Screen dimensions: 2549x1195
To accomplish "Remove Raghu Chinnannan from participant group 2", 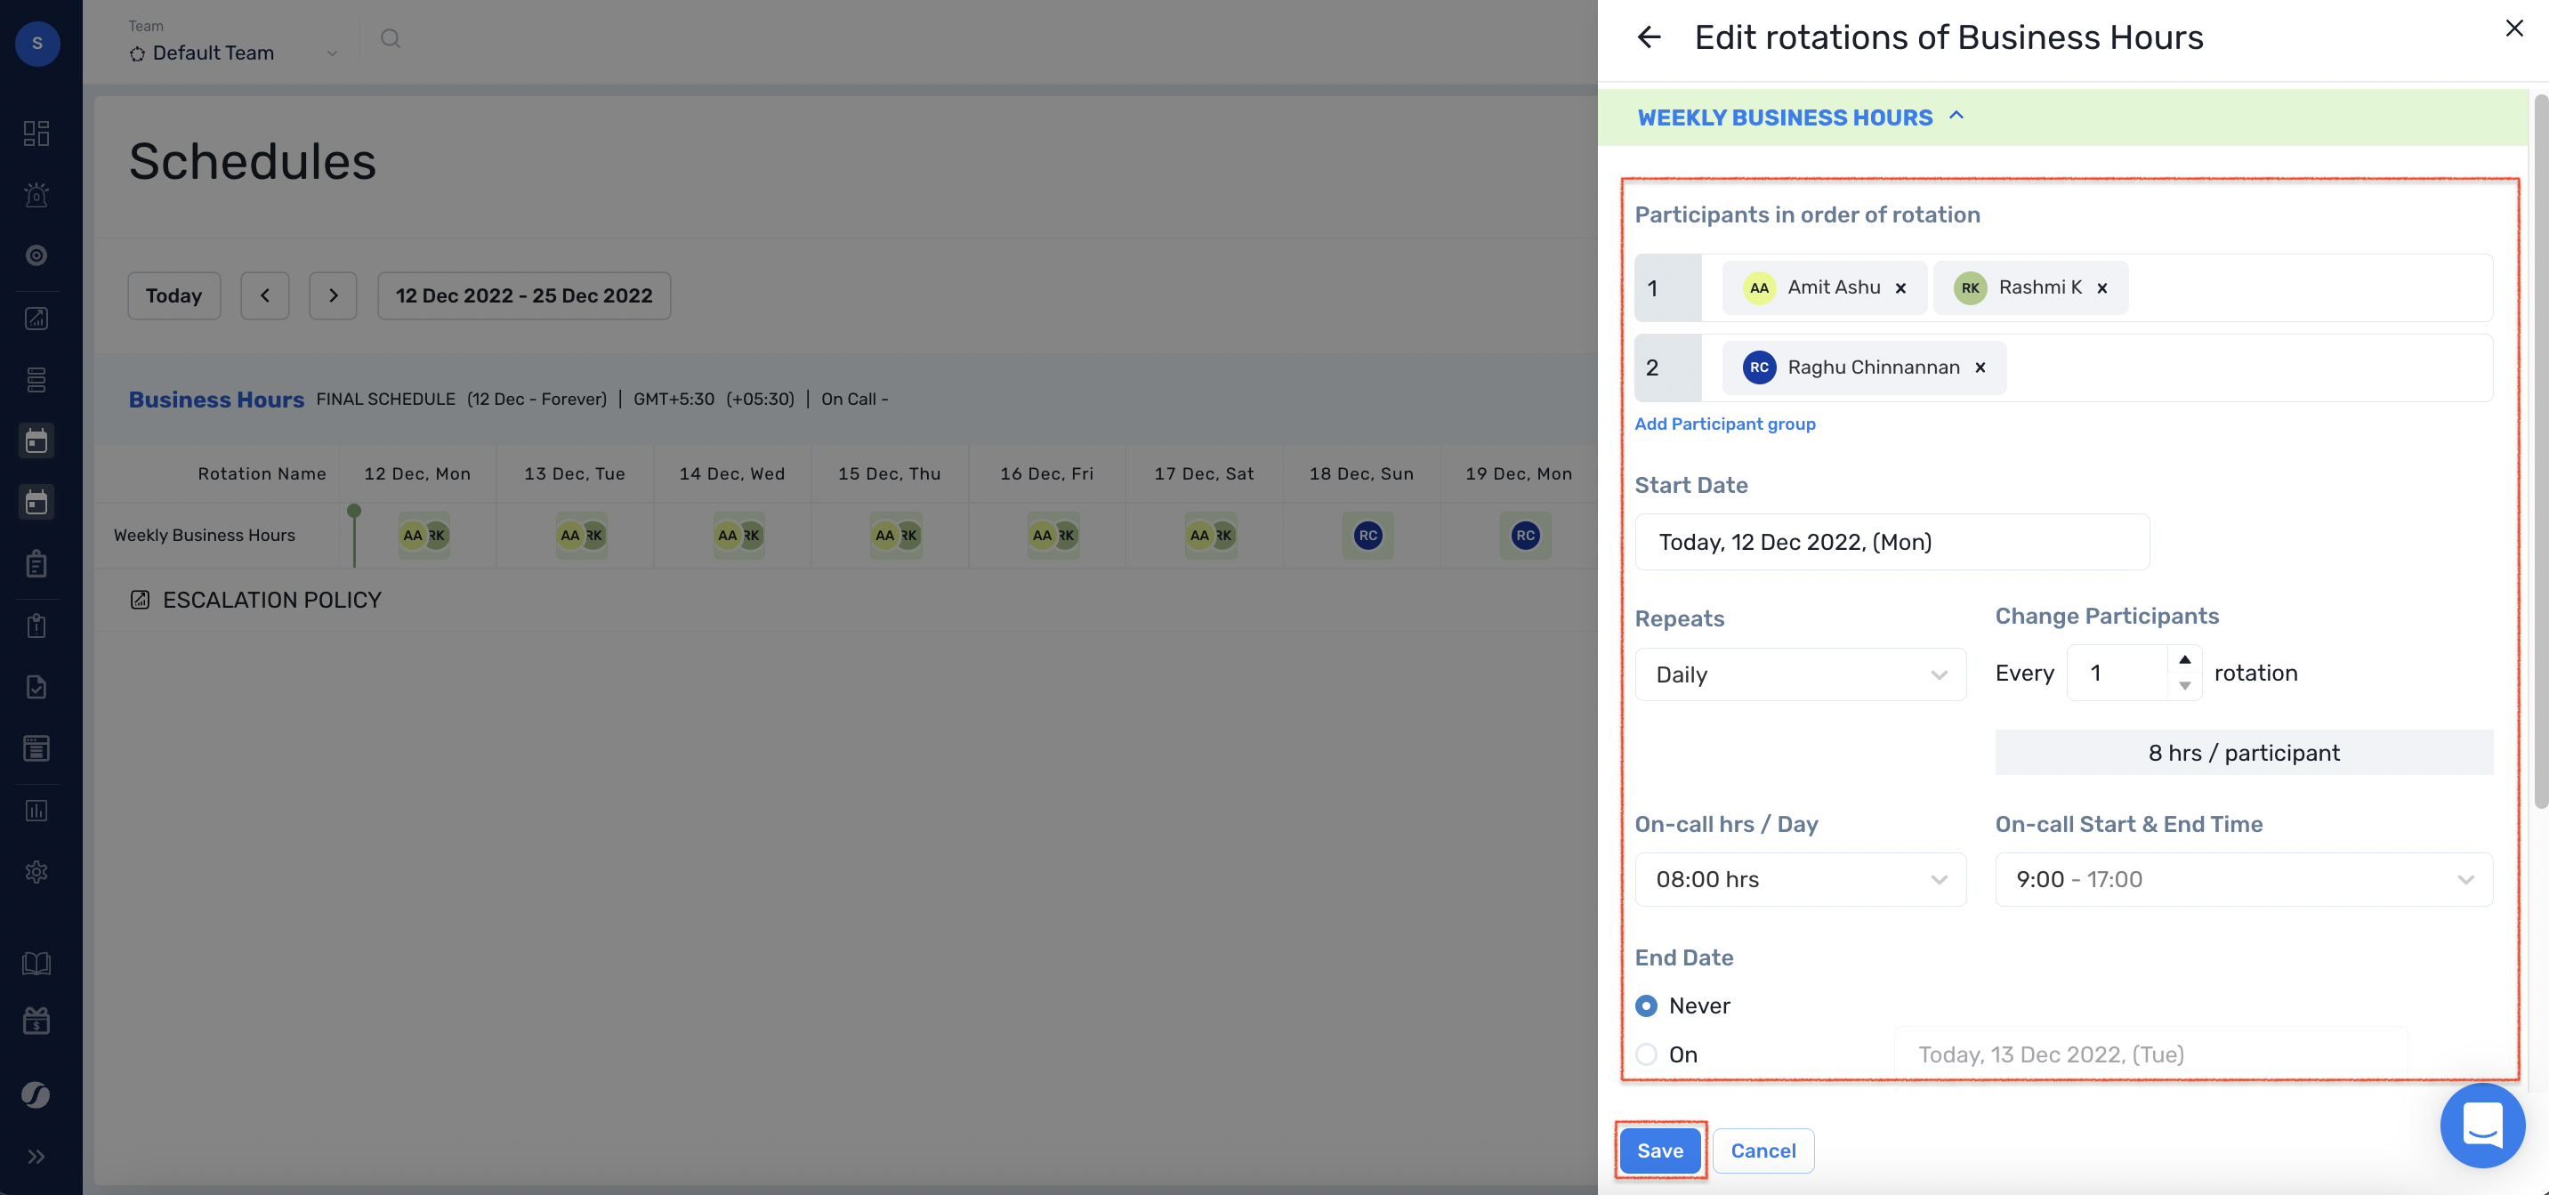I will coord(1980,368).
